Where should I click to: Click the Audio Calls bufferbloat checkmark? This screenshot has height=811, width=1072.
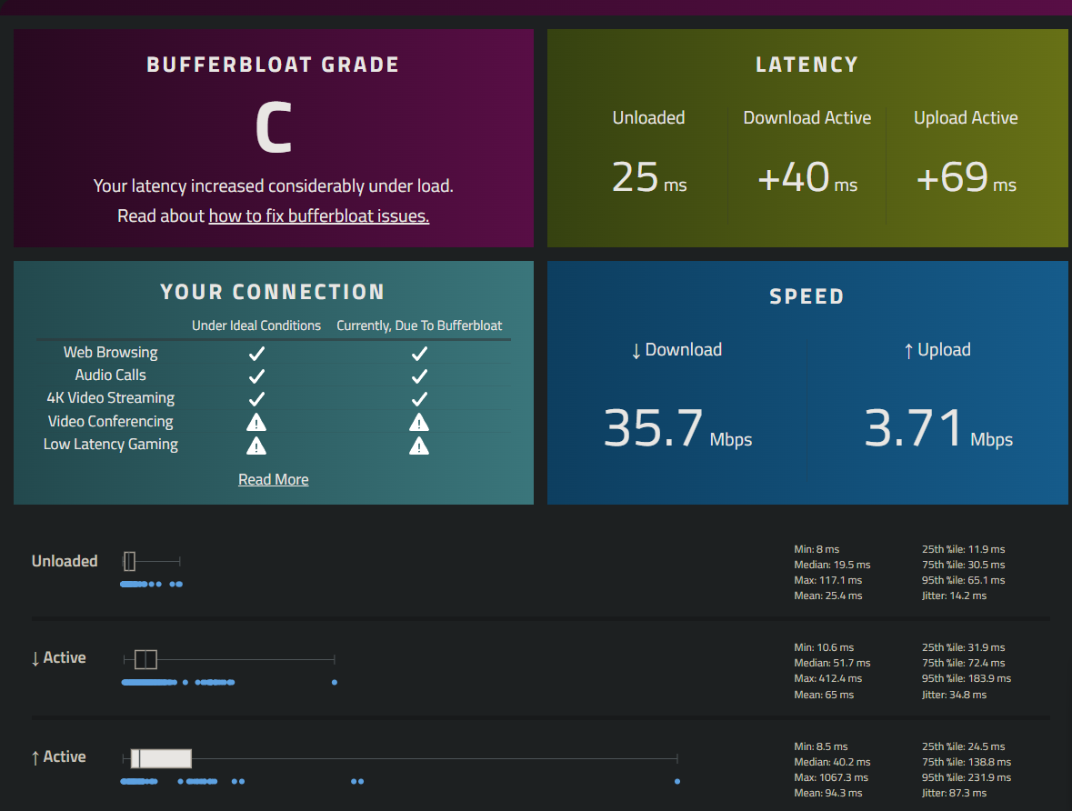coord(419,376)
